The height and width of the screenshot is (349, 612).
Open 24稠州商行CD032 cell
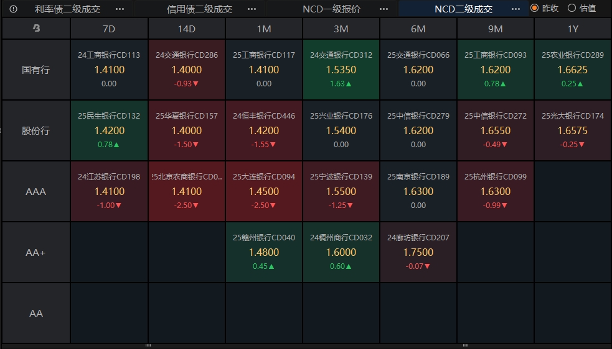tap(341, 252)
